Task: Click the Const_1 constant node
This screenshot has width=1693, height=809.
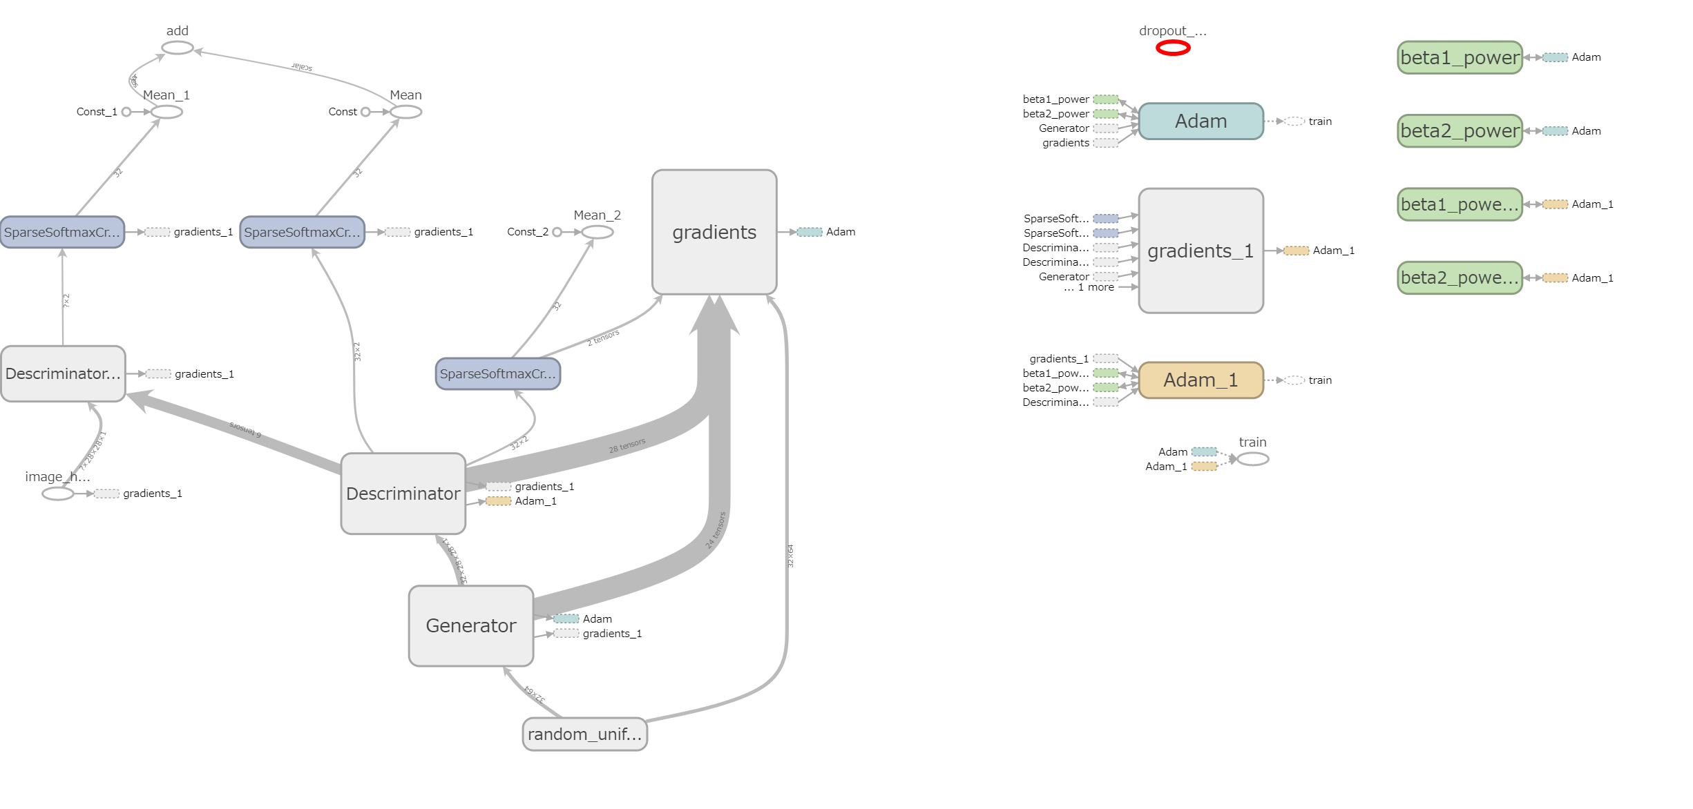Action: pos(126,111)
